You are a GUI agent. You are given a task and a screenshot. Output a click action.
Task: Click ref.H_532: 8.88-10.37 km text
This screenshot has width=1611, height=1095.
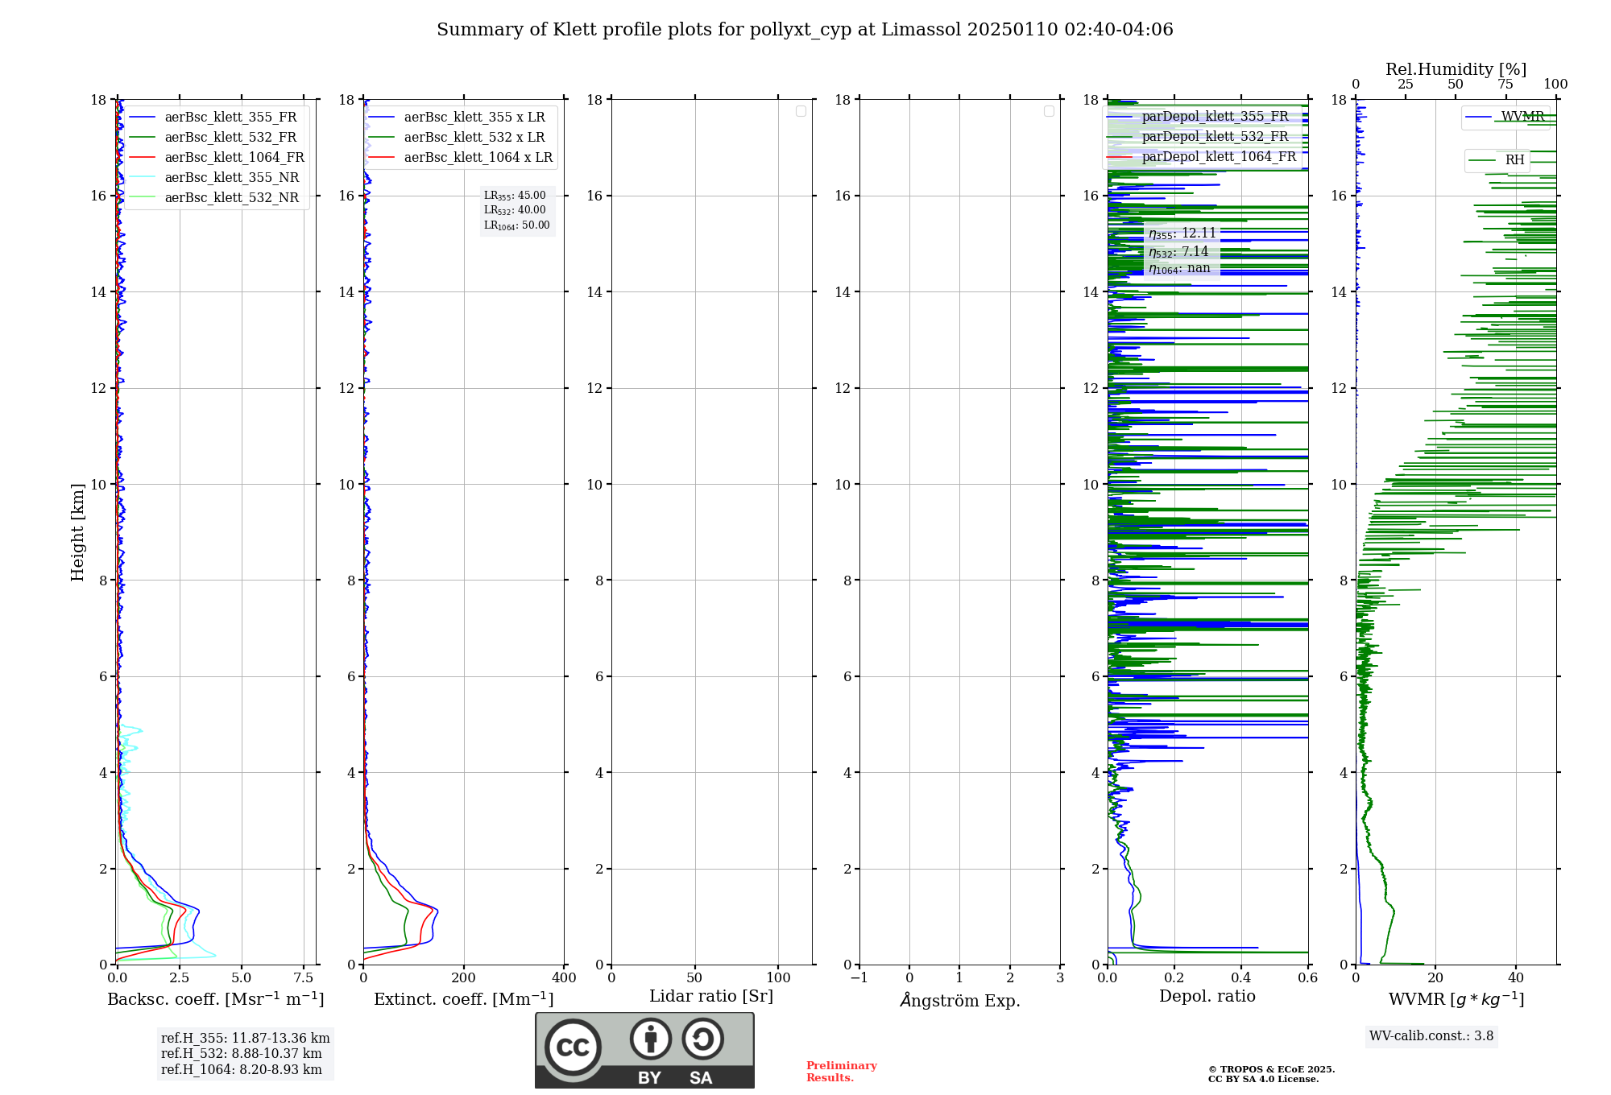coord(242,1054)
